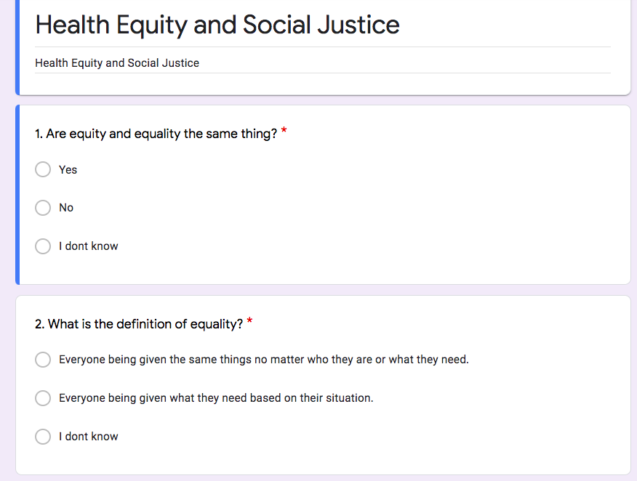Click the small form description under the title

tap(117, 63)
